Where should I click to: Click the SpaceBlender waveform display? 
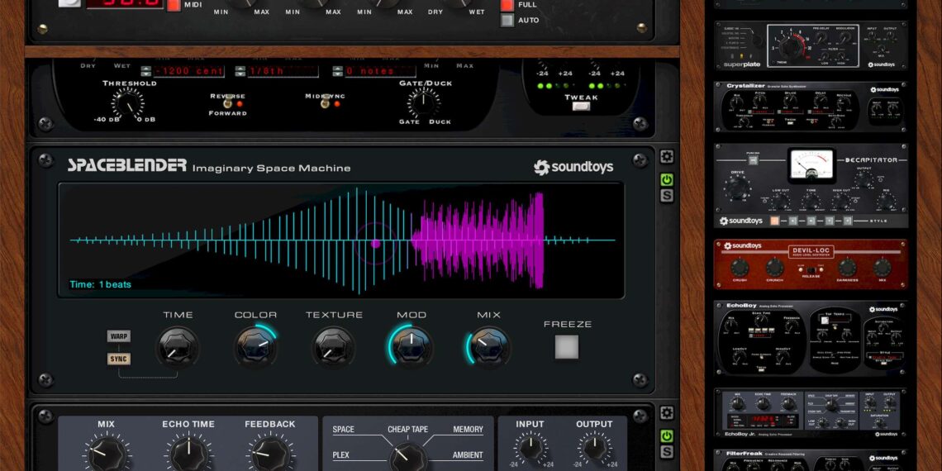[340, 240]
